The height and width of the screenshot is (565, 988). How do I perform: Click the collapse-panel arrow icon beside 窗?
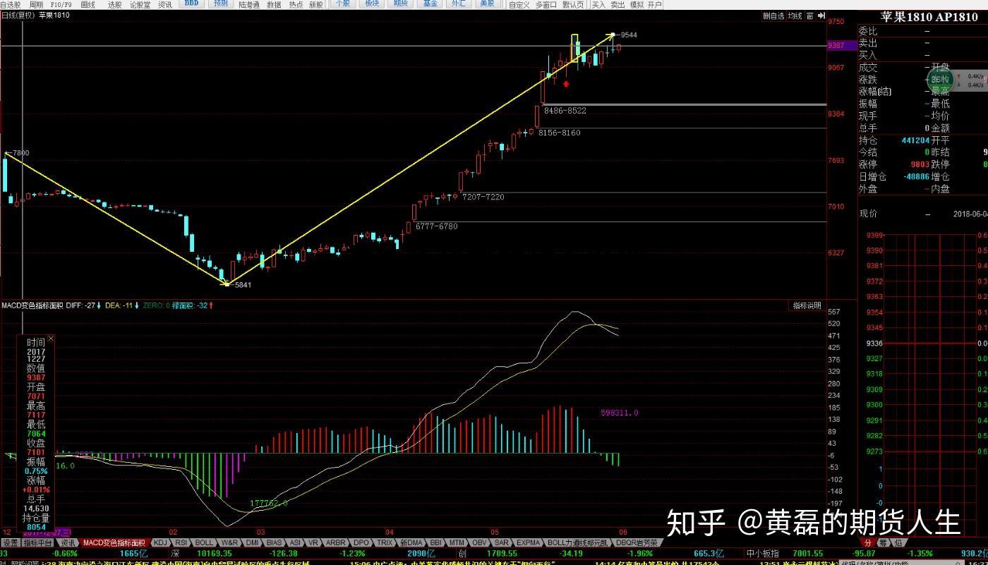coord(821,16)
